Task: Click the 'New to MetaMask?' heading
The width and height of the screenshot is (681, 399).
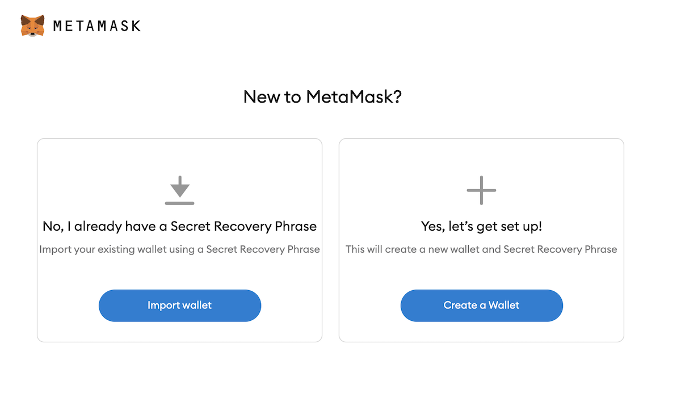Action: [x=322, y=96]
